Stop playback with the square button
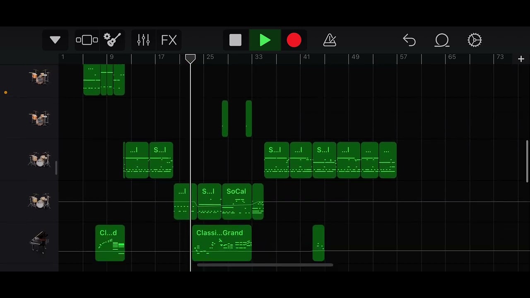 pyautogui.click(x=235, y=40)
